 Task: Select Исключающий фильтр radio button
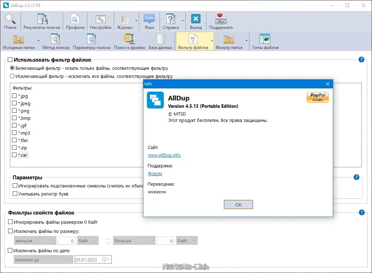pyautogui.click(x=12, y=76)
